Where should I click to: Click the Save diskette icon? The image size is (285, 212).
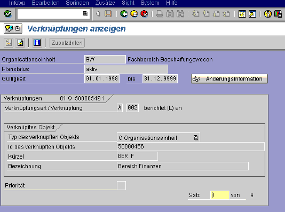pyautogui.click(x=108, y=14)
